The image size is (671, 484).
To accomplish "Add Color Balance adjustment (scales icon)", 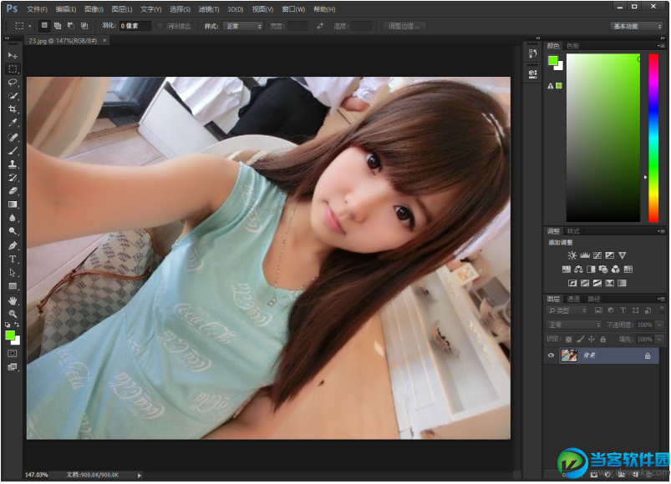I will pos(578,270).
